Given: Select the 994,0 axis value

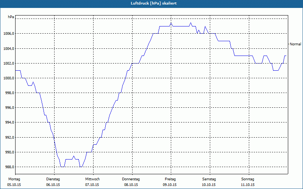Looking at the screenshot, I should [9, 122].
